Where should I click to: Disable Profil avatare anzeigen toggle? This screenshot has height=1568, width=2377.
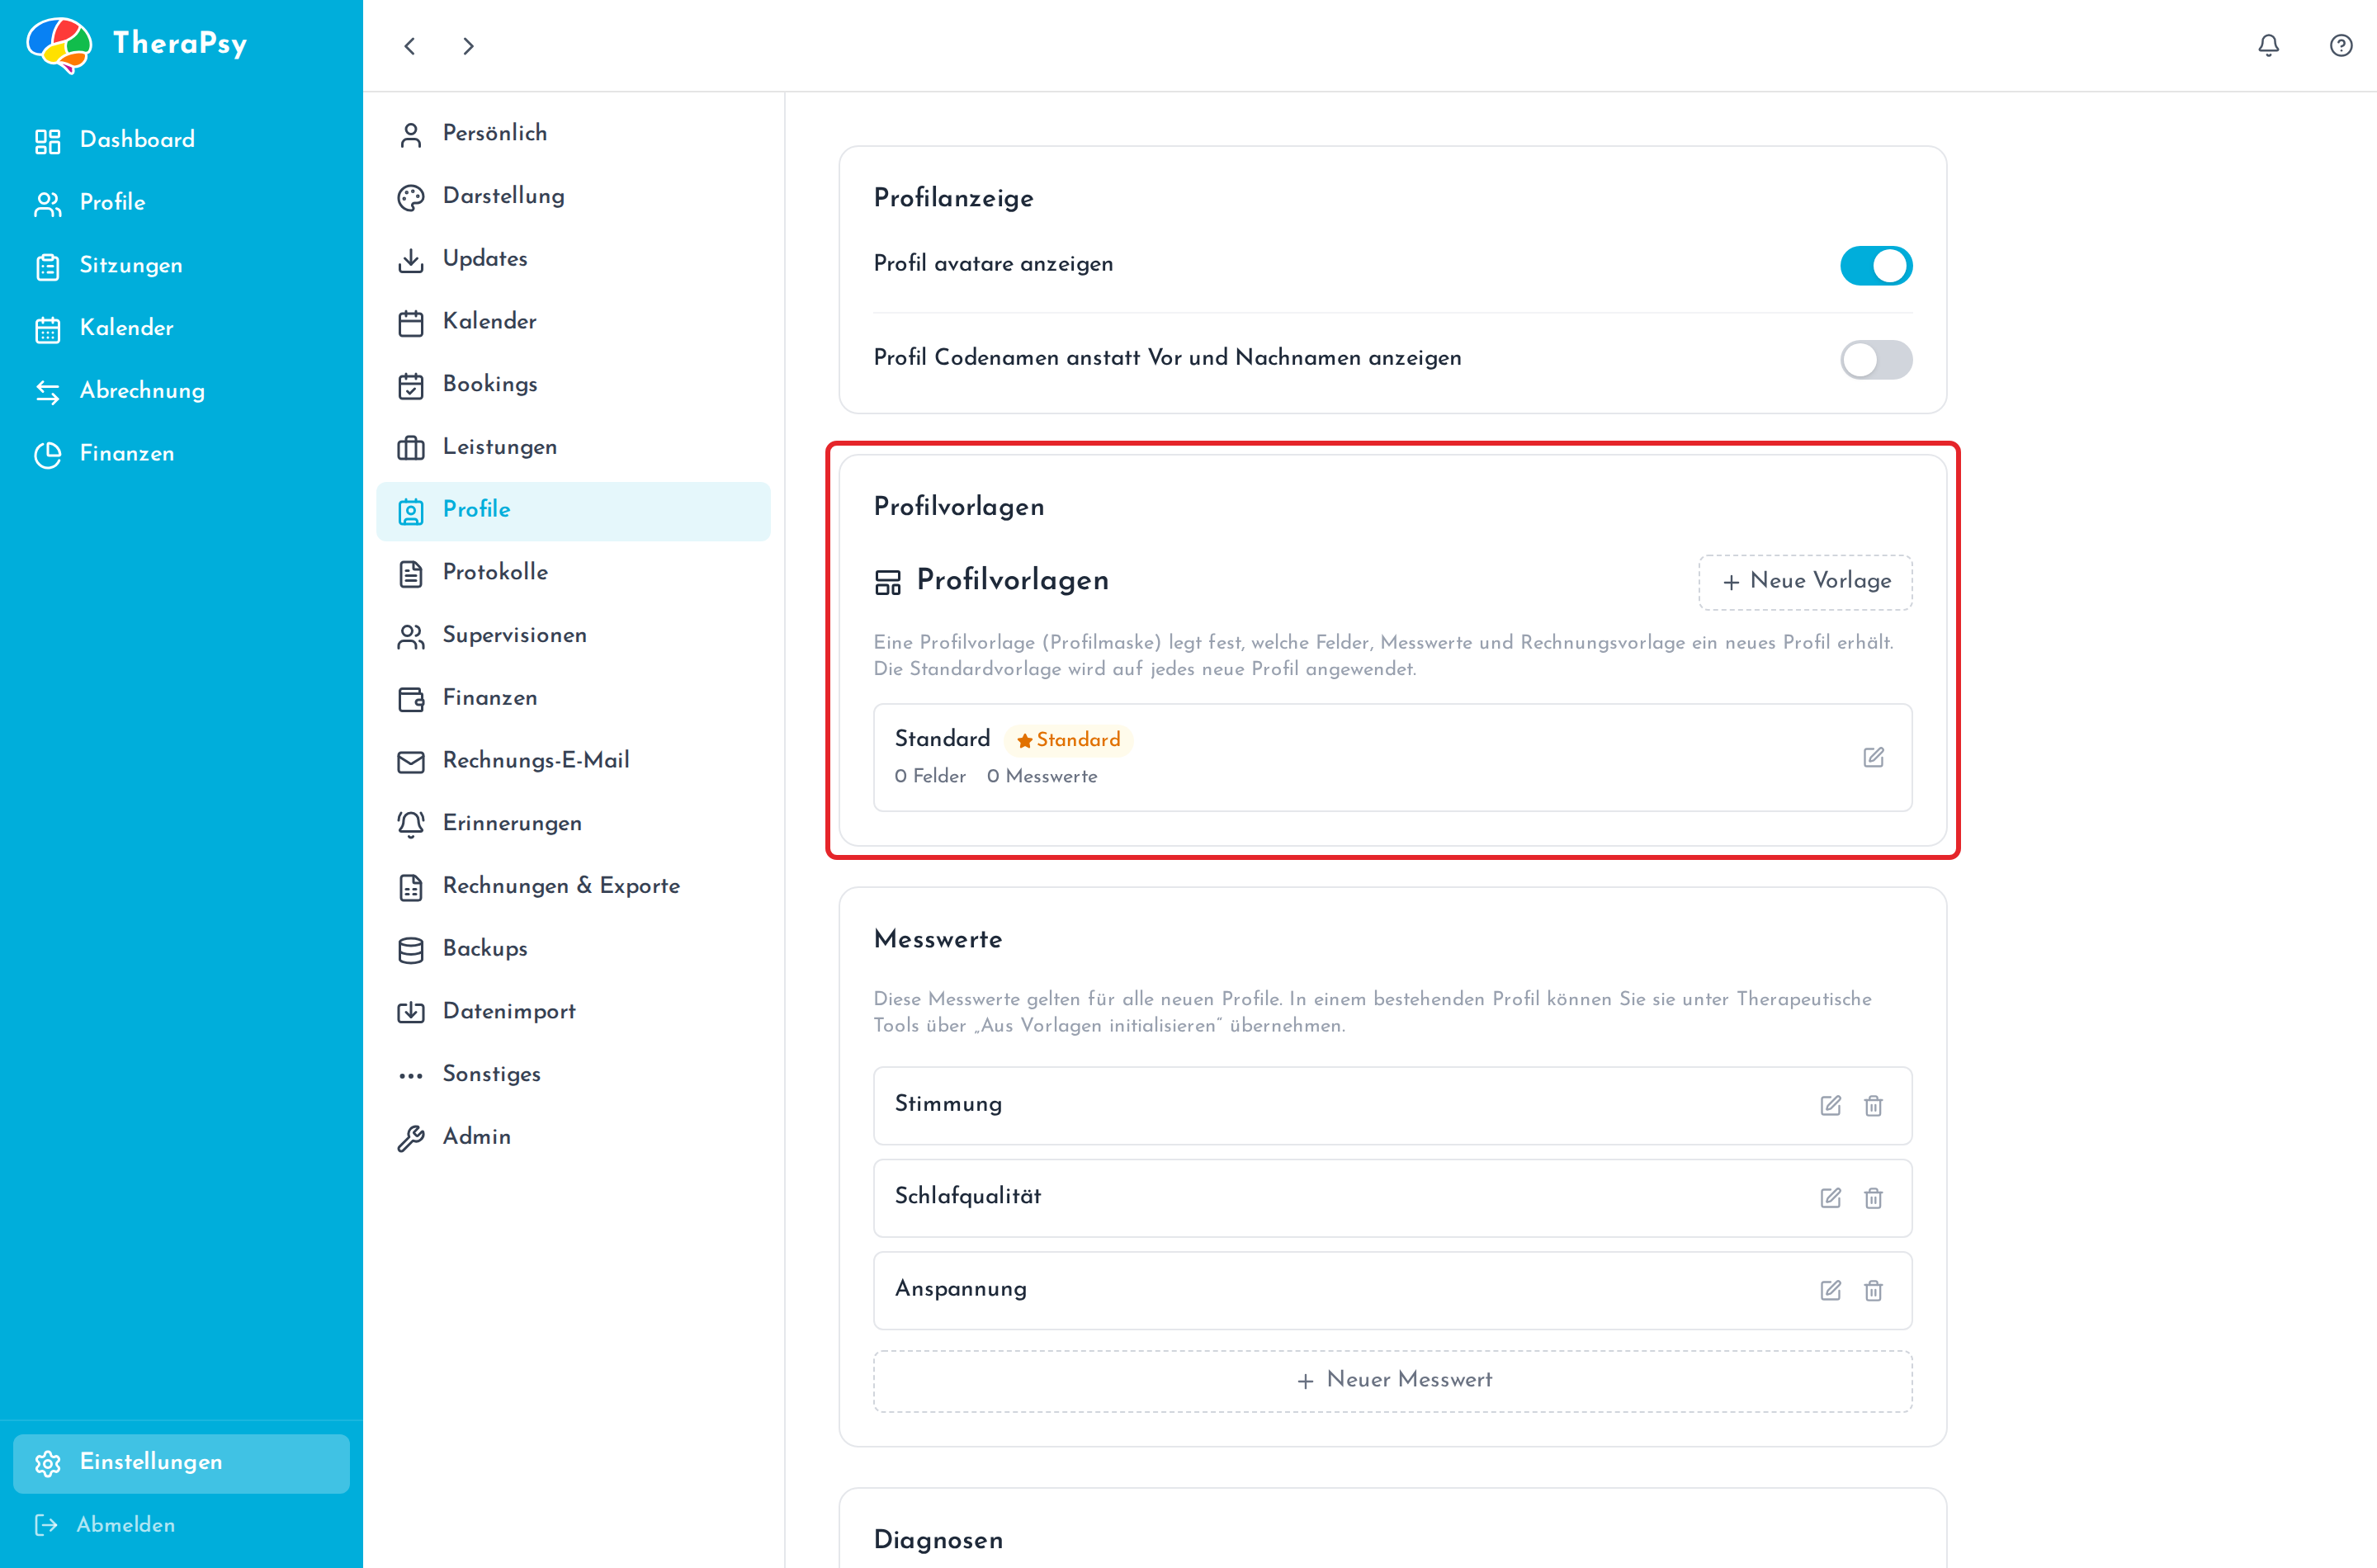(x=1875, y=265)
